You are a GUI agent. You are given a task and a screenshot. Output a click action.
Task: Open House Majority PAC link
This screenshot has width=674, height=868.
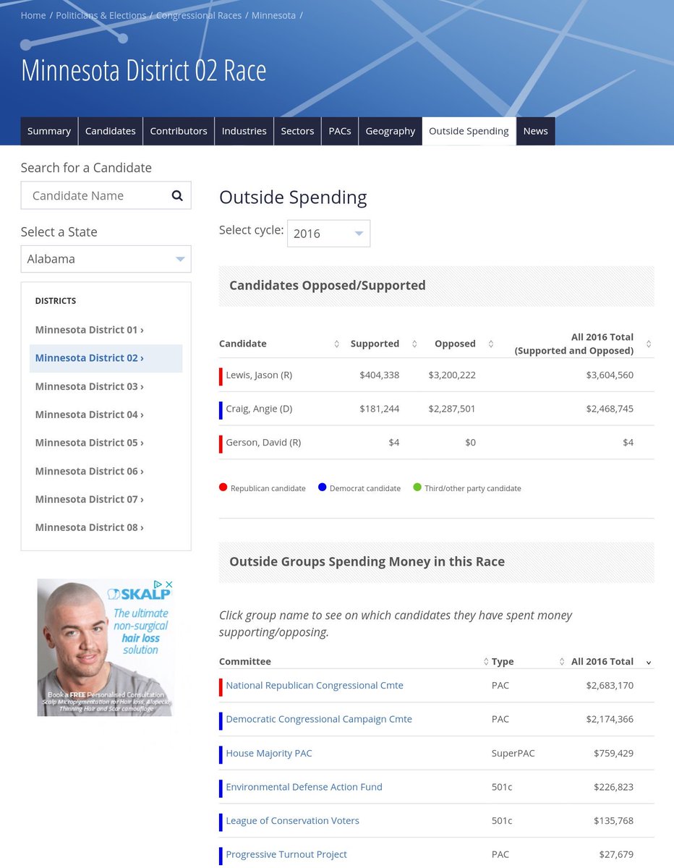point(269,753)
